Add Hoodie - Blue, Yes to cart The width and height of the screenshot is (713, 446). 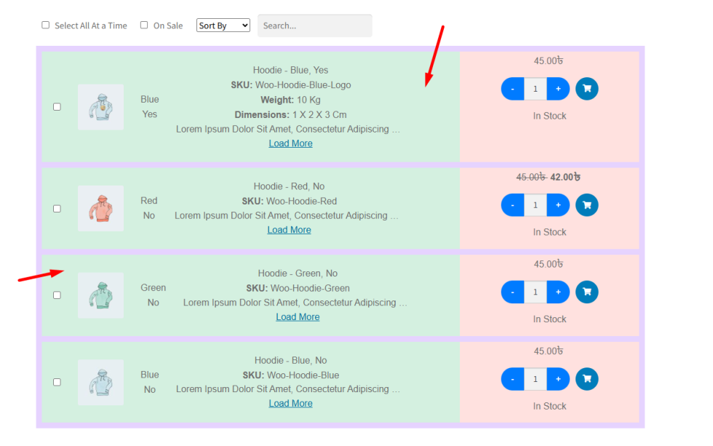586,89
